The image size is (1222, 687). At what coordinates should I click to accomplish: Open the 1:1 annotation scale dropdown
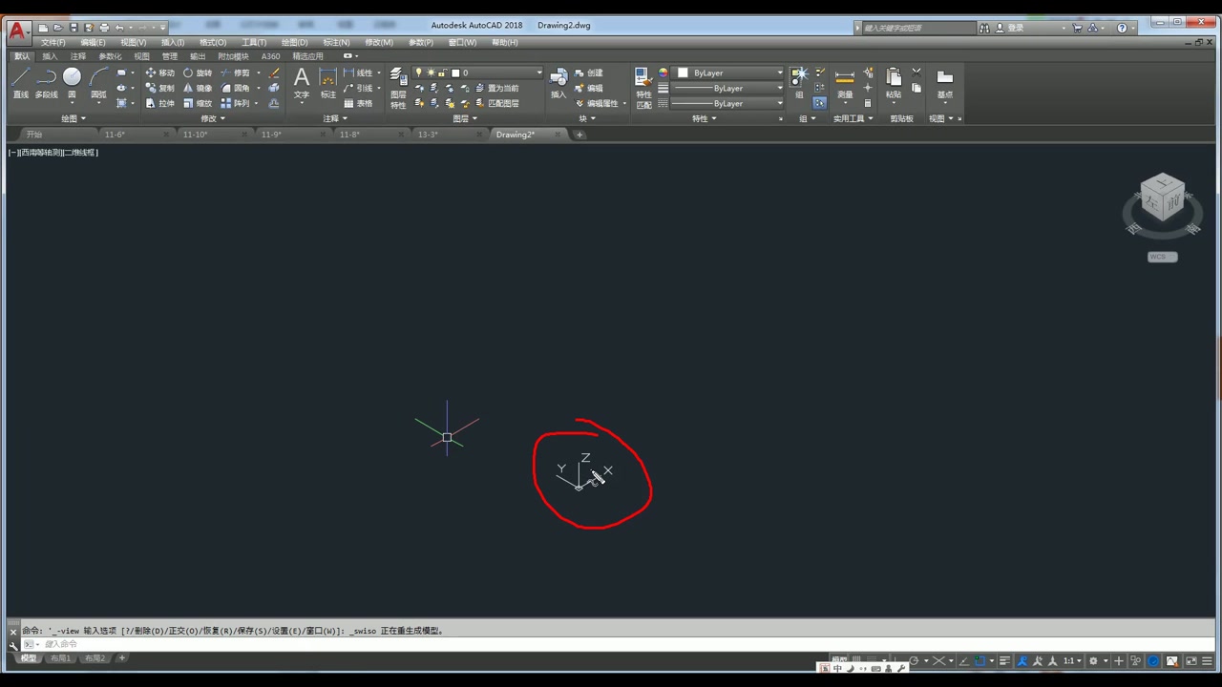(1072, 660)
